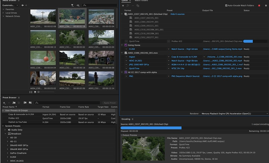Click the Create New Preset plus icon

click(x=4, y=103)
